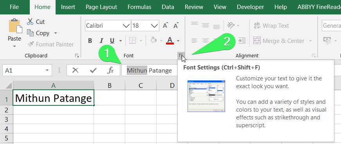
Task: Switch to the Insert tab
Action: 68,7
